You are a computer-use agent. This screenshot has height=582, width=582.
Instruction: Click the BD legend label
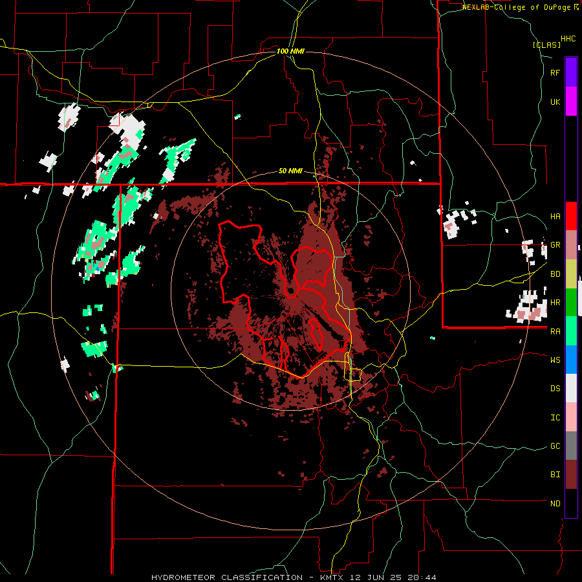(555, 274)
